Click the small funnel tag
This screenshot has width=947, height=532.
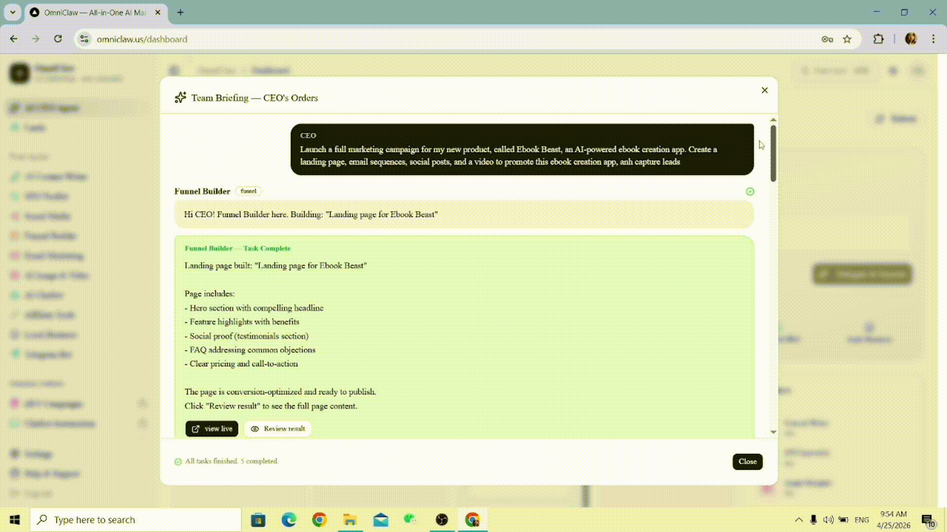249,191
